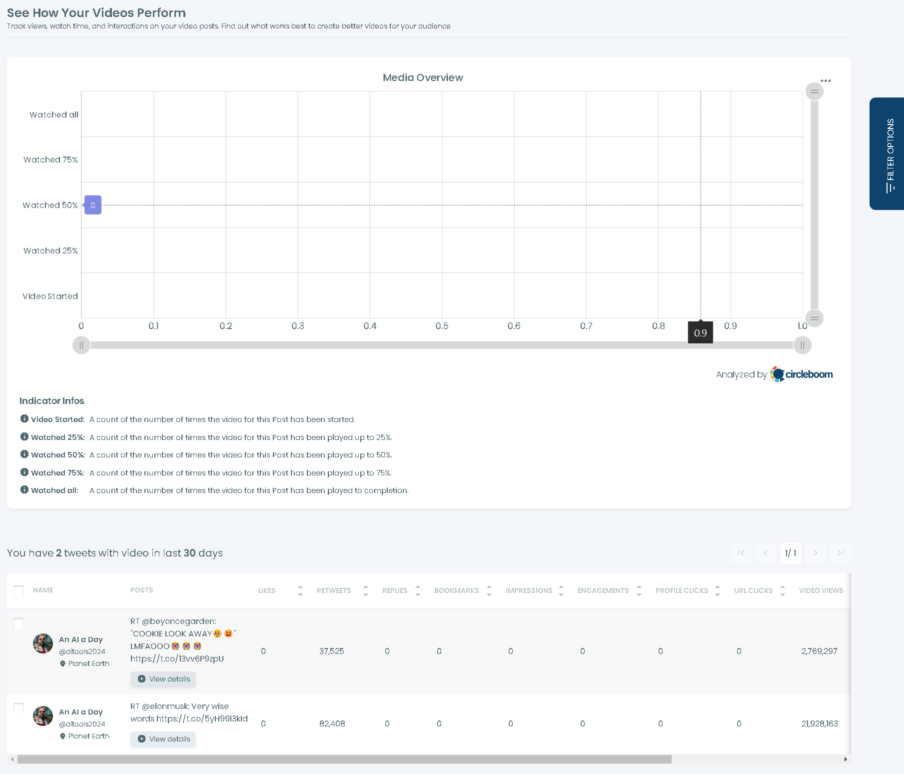
Task: Click the Posts column header
Action: pos(141,590)
